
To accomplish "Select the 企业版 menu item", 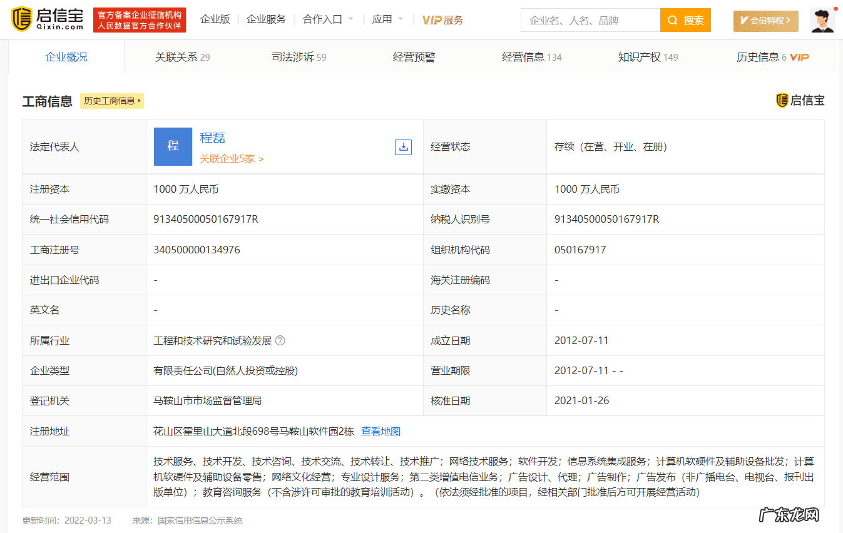I will coord(215,19).
